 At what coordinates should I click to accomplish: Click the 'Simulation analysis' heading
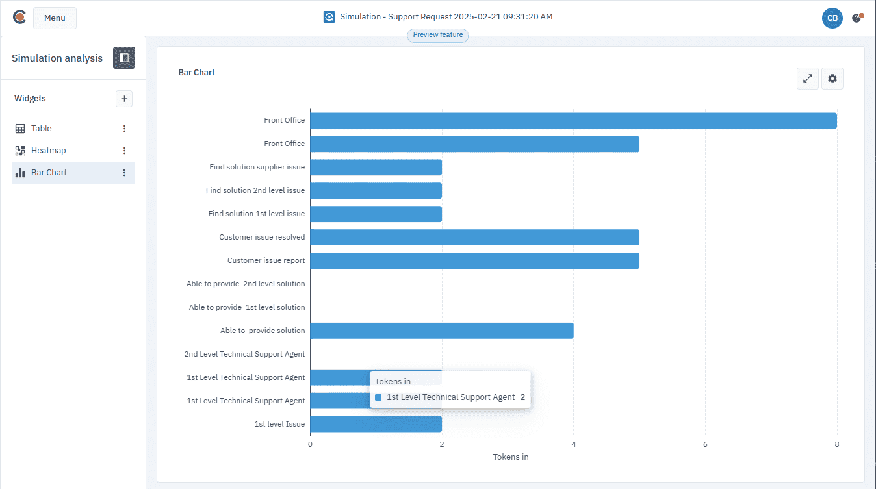pyautogui.click(x=57, y=58)
